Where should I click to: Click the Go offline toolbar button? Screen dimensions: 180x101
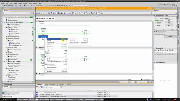point(56,6)
